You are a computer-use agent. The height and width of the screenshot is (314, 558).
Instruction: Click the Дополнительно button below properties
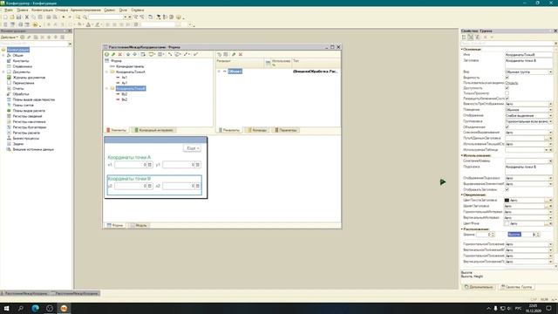coord(479,287)
